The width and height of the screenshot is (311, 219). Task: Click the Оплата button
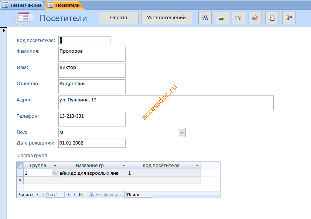pos(119,18)
